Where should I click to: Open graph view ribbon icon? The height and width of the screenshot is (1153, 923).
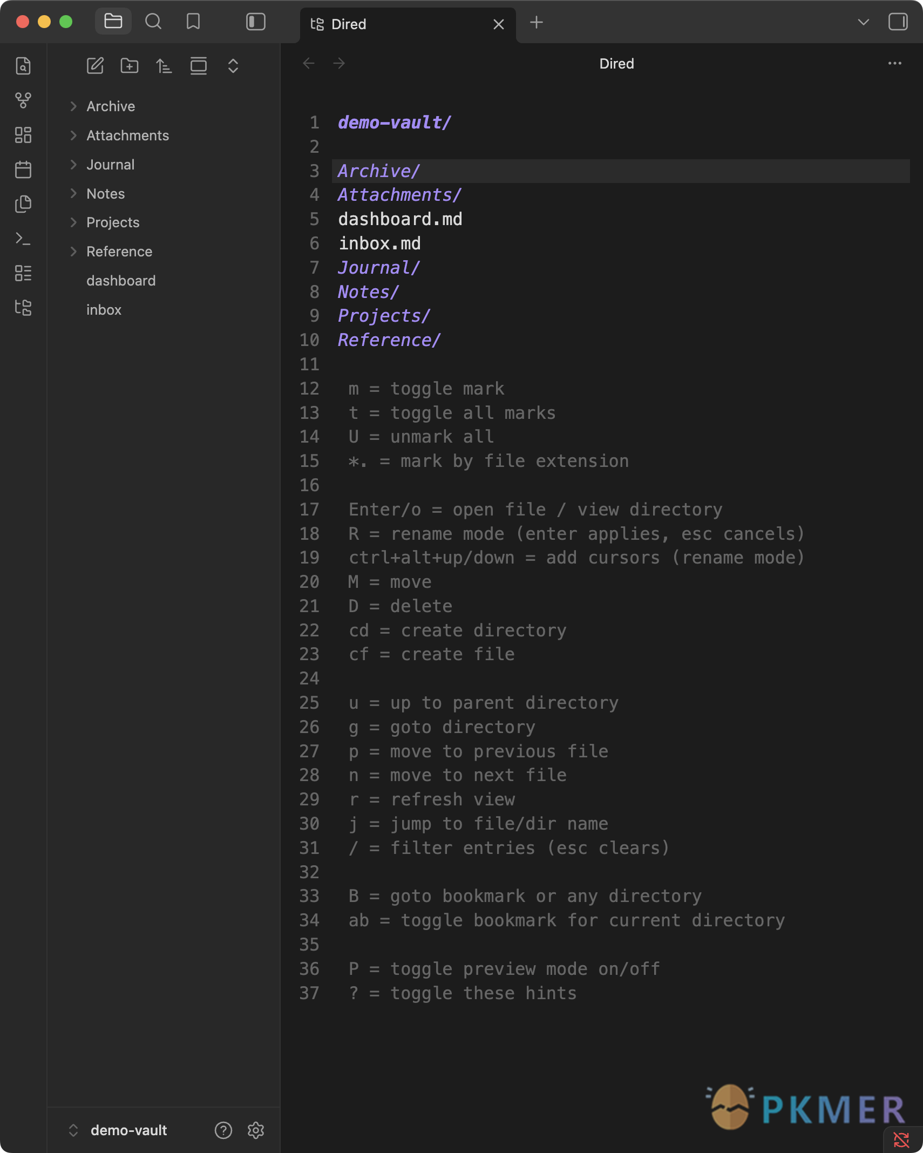pos(23,100)
